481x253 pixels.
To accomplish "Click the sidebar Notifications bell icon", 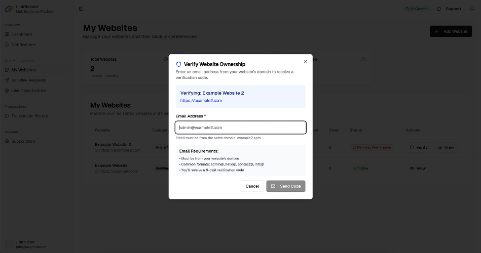I will click(x=7, y=45).
